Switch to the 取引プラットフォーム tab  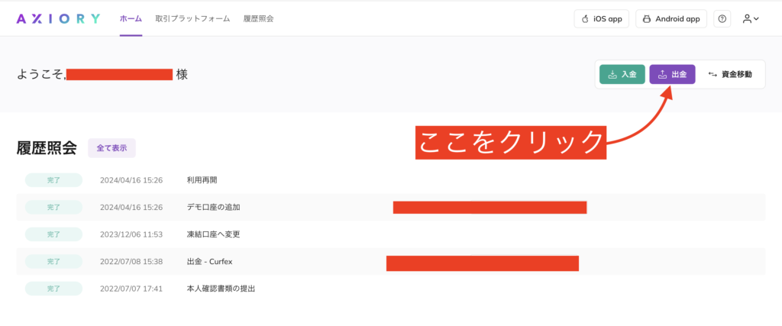coord(192,18)
